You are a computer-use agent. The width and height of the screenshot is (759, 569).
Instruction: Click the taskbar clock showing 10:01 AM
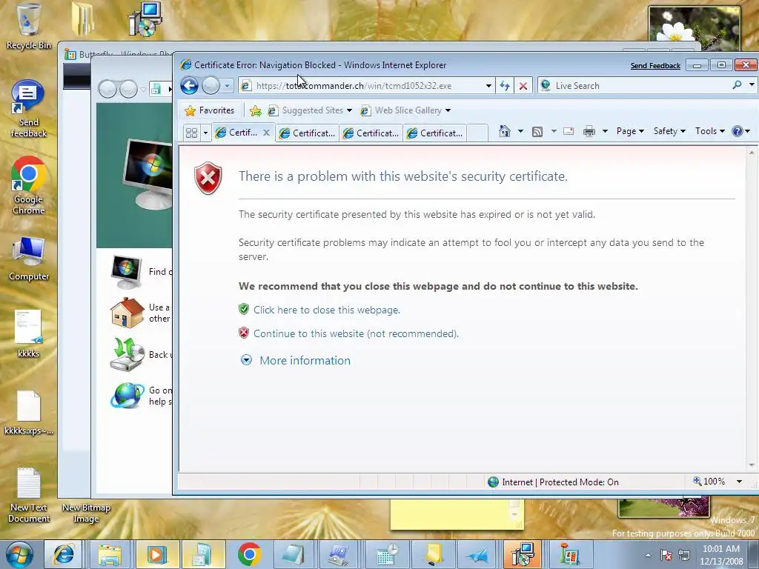coord(720,555)
